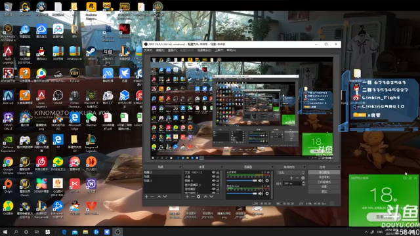Open the Rockstar Games launcher desktop icon
This screenshot has height=236, width=420.
[x=91, y=10]
